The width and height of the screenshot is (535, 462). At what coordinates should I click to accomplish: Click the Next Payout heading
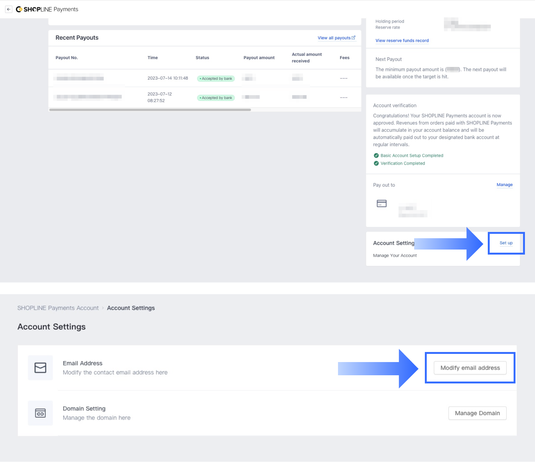[x=389, y=59]
